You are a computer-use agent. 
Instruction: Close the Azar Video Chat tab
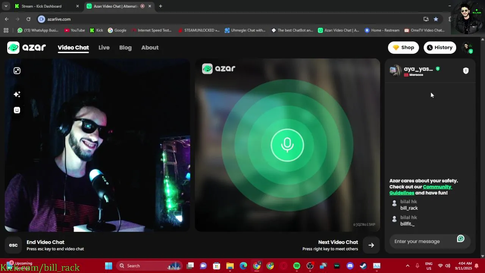150,6
